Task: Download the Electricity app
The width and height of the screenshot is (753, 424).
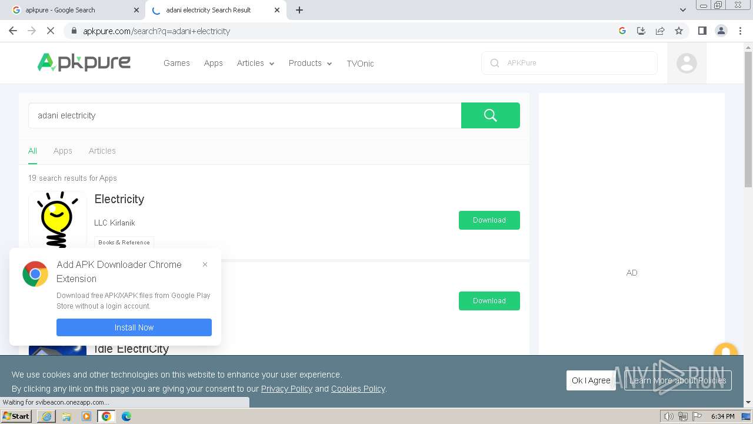Action: [489, 220]
